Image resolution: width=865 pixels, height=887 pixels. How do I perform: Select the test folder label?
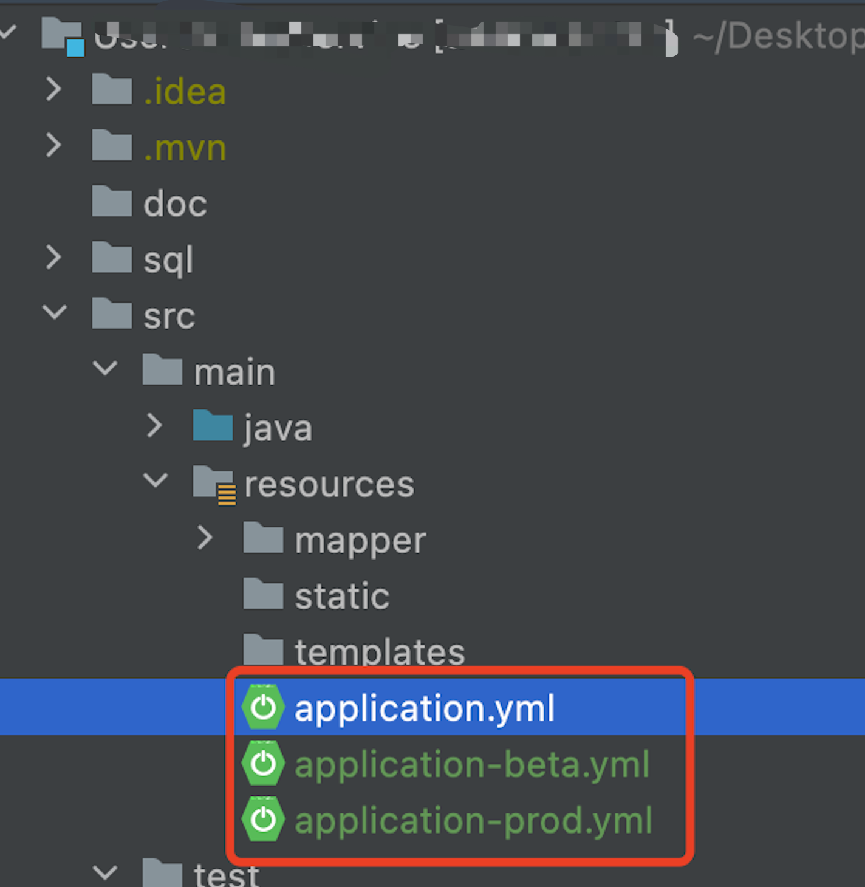click(x=227, y=875)
